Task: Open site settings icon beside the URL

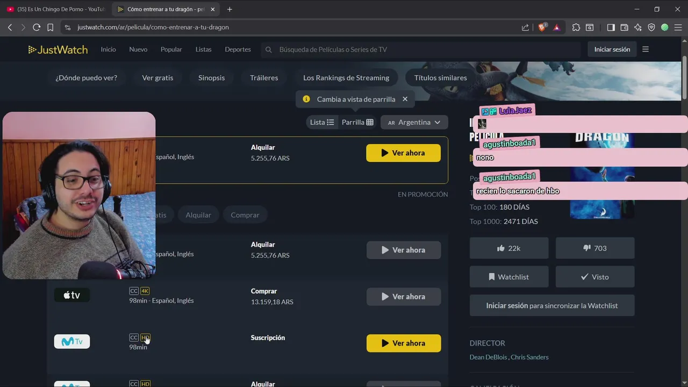Action: tap(67, 27)
